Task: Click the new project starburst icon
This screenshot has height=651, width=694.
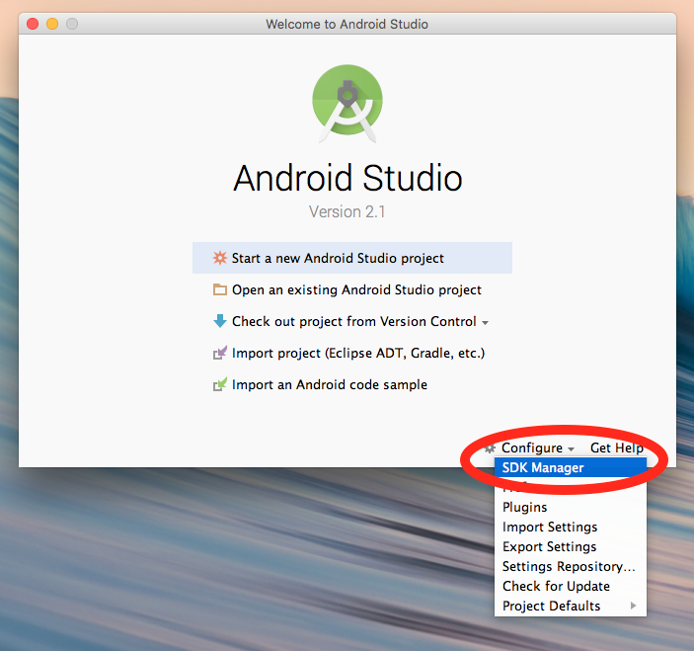Action: 219,258
